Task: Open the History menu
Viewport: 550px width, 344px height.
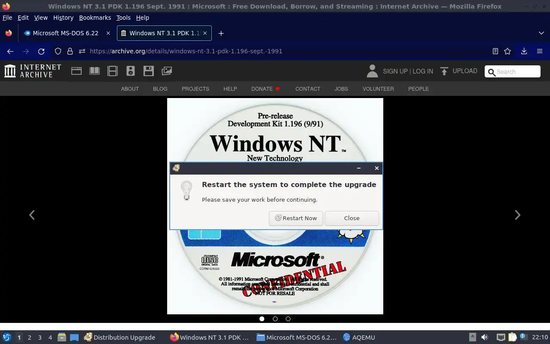Action: click(63, 18)
